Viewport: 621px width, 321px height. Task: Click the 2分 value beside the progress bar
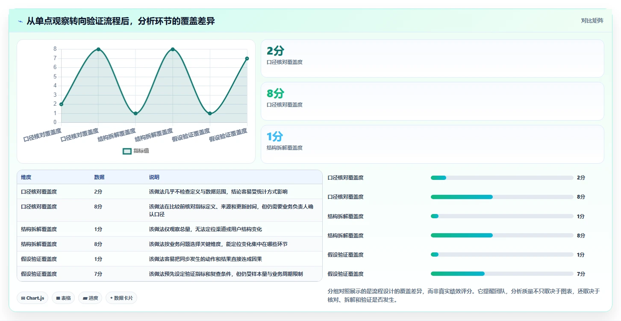[x=581, y=178]
